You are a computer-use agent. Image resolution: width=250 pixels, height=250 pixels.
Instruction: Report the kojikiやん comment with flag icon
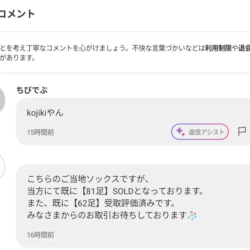pos(242,132)
